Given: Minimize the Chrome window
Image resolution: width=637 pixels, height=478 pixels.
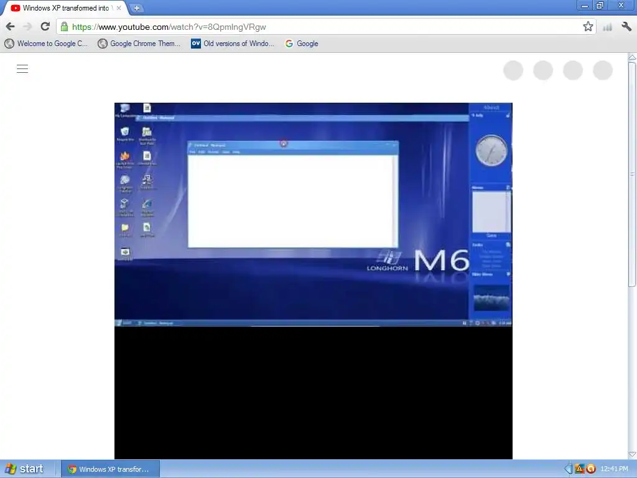Looking at the screenshot, I should [585, 6].
